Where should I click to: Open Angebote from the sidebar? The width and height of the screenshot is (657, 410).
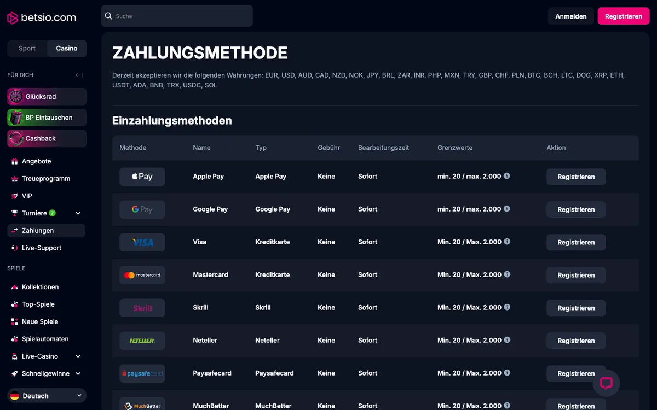click(x=36, y=161)
